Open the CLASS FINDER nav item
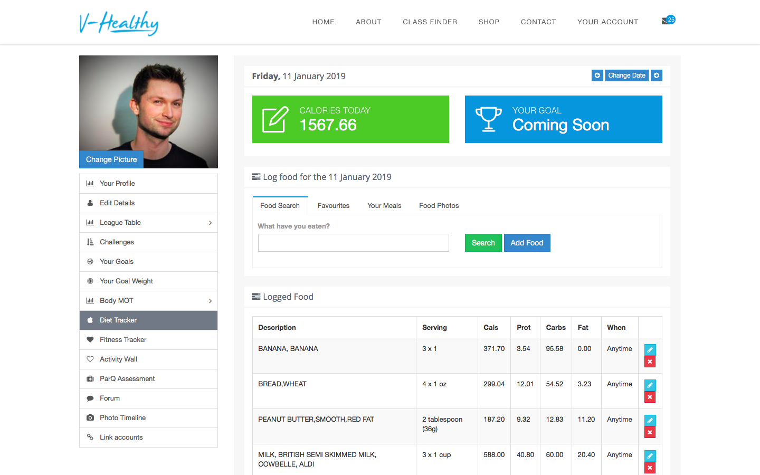760x475 pixels. pos(430,22)
